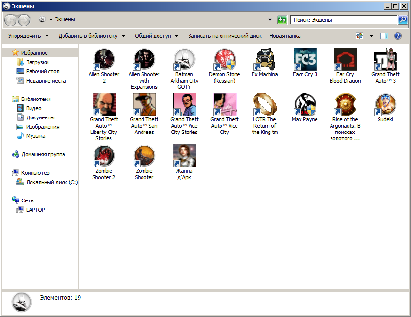Screen dimensions: 411x317
Task: Refresh the folder with the green arrows button
Action: coord(282,20)
